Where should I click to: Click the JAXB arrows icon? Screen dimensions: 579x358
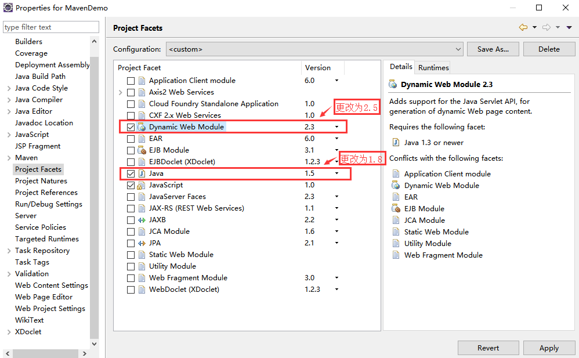point(142,220)
